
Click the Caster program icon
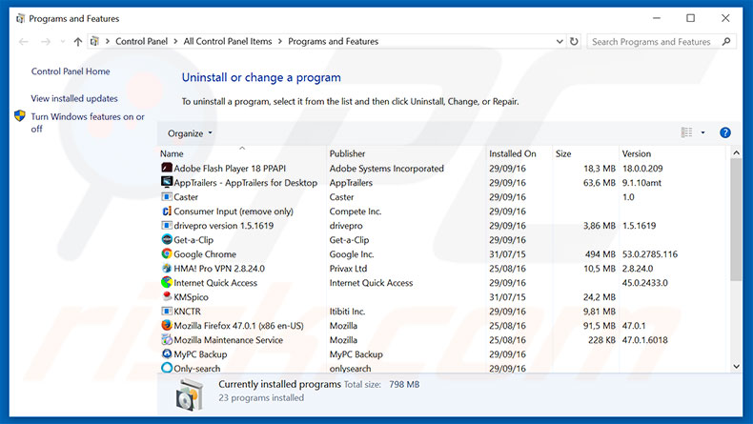coord(167,196)
